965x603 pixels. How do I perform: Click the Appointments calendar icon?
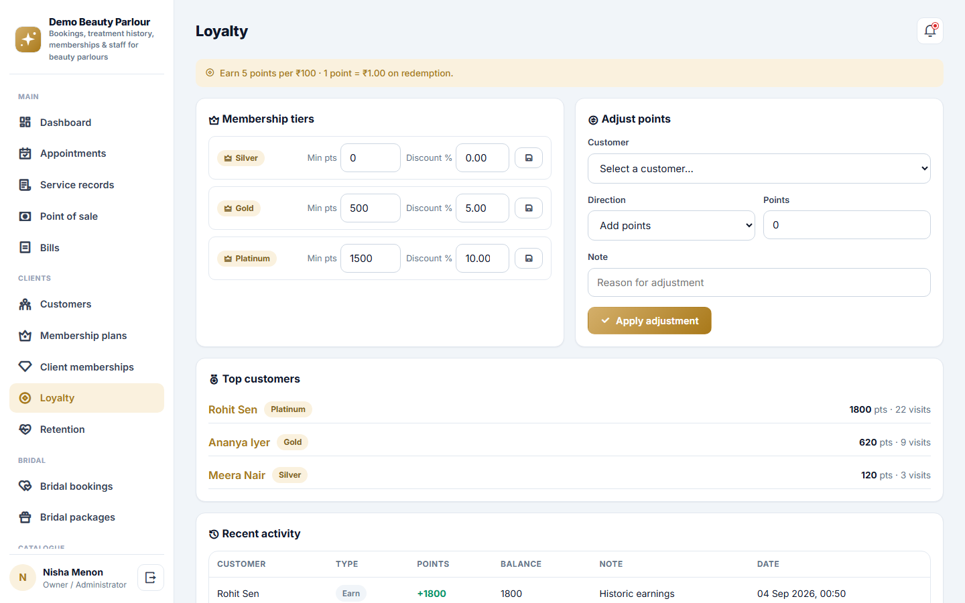coord(25,153)
